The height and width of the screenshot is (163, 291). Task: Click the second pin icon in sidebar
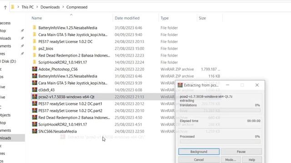pos(22,38)
